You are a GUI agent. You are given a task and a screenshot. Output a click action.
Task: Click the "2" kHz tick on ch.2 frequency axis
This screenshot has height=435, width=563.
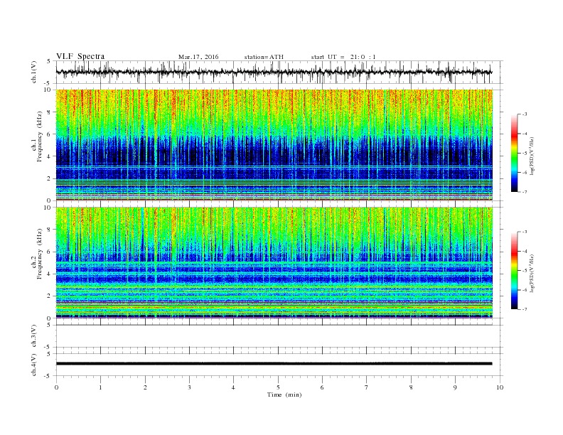coord(49,296)
